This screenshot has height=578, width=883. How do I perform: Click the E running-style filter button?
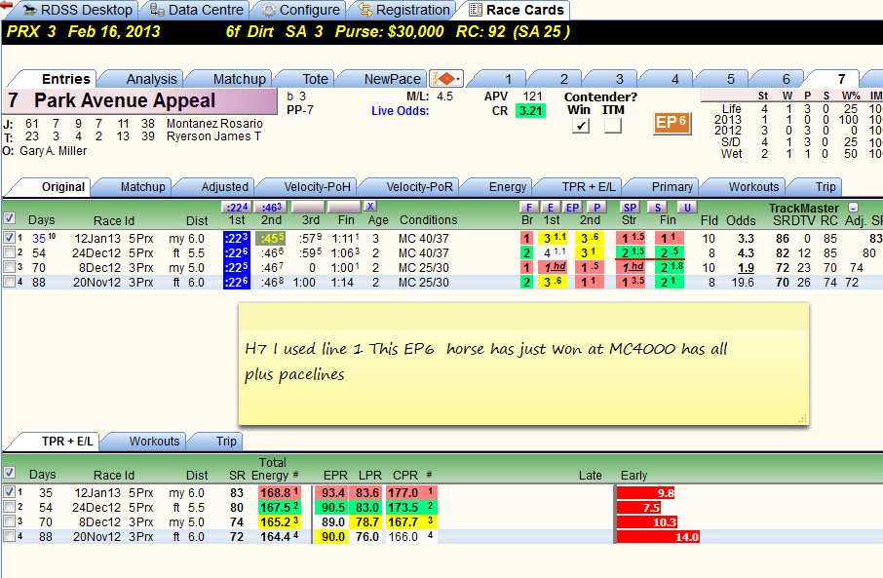(x=551, y=208)
